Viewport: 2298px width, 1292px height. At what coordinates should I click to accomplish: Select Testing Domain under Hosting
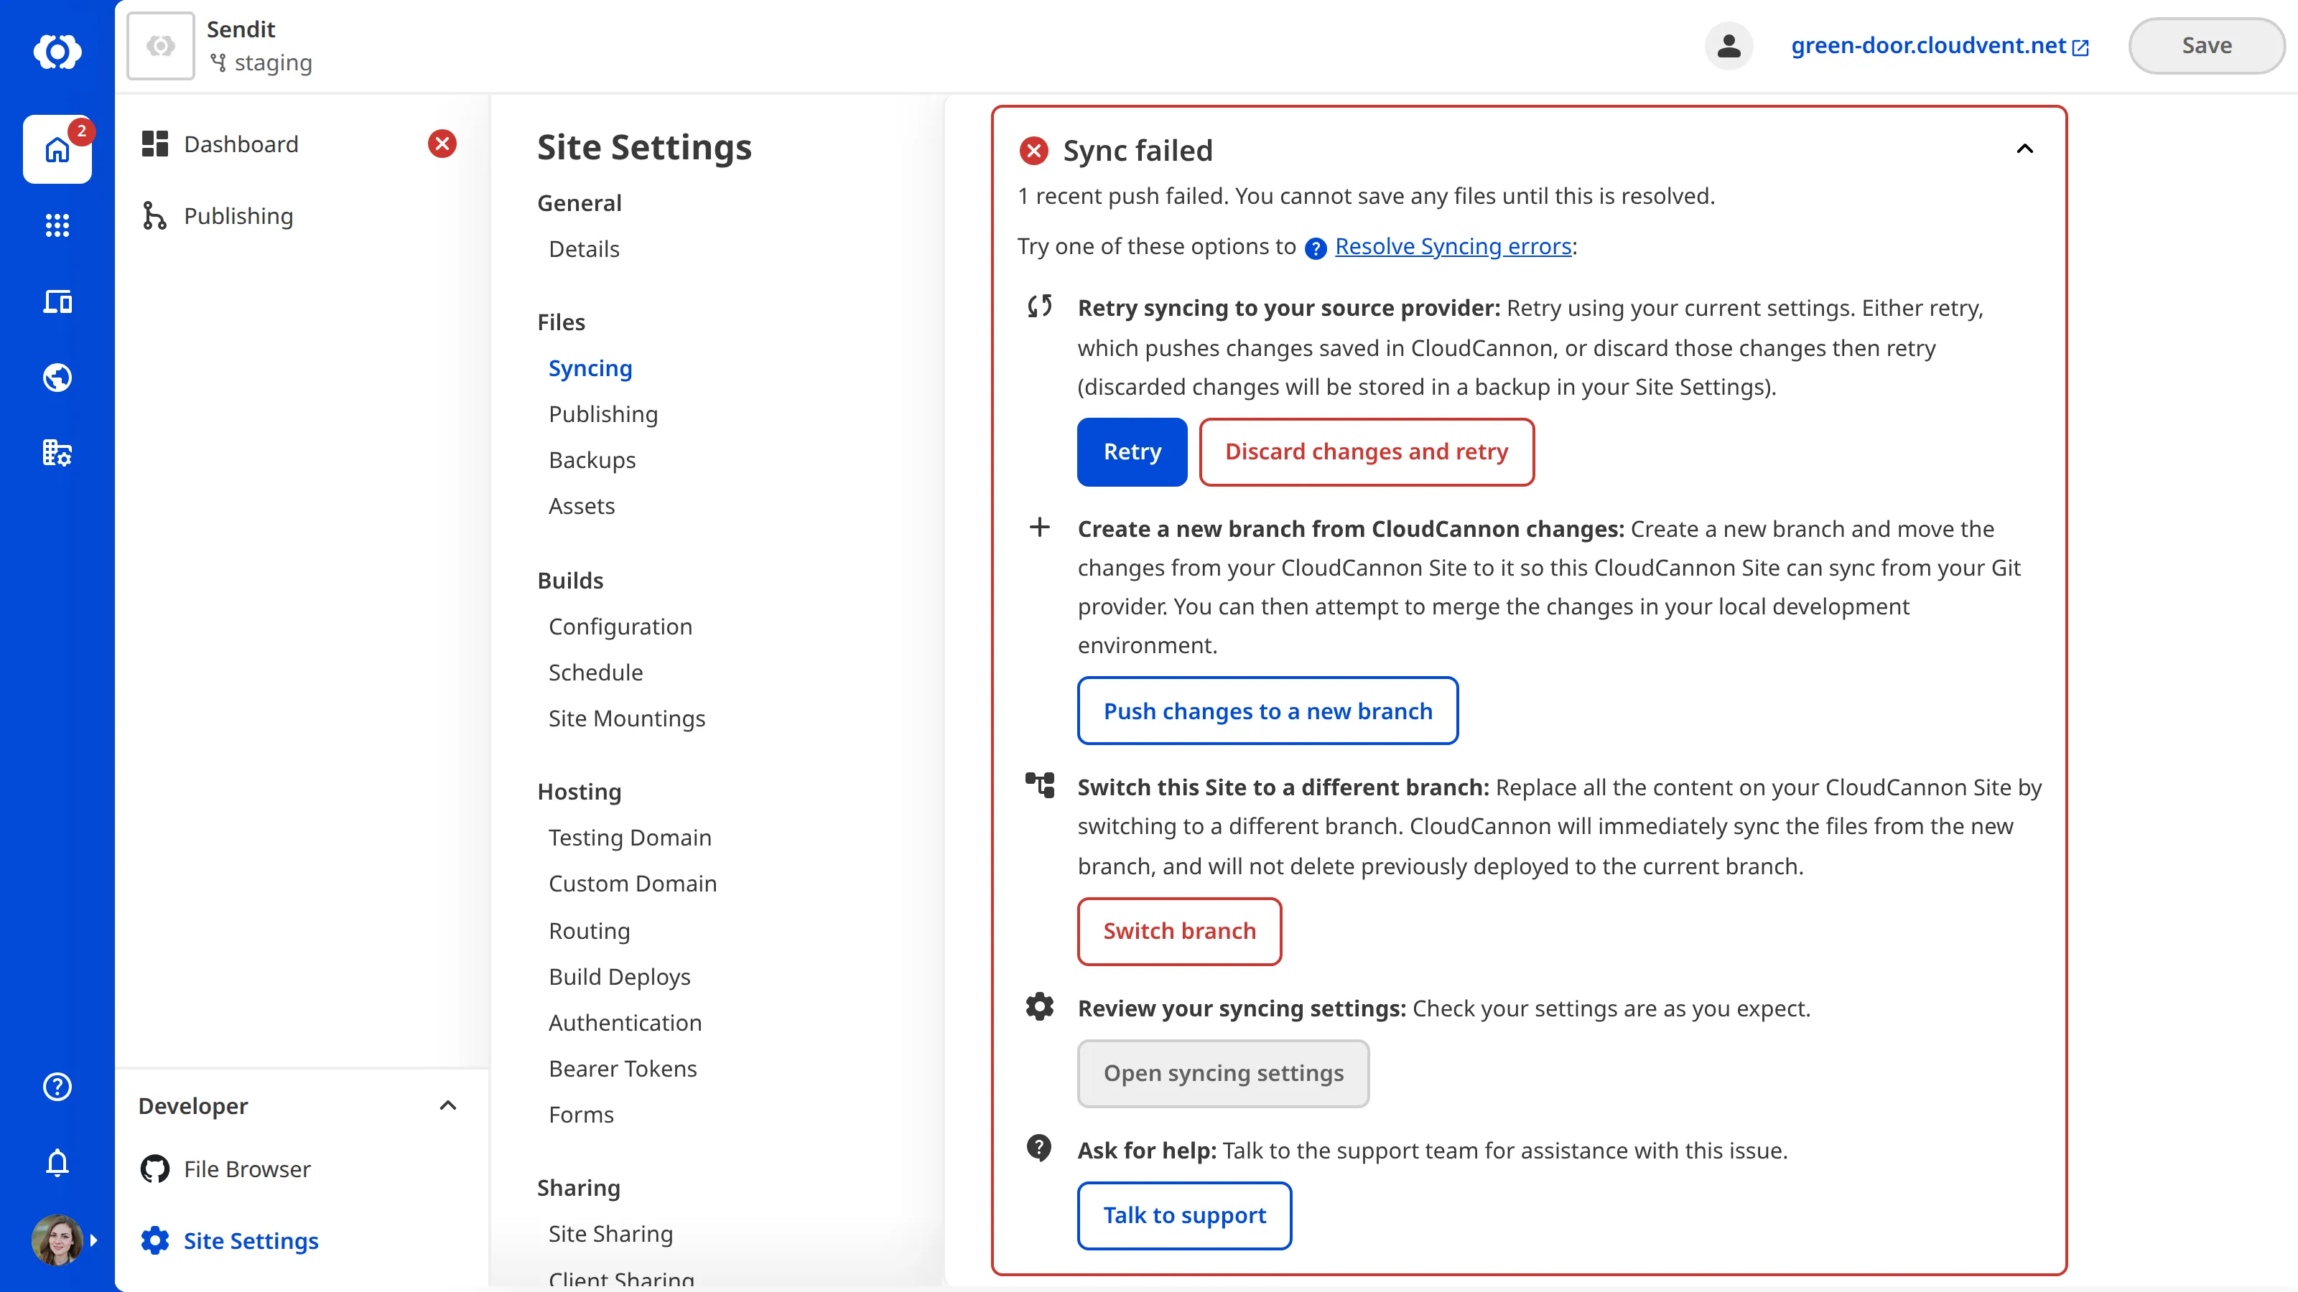tap(630, 837)
